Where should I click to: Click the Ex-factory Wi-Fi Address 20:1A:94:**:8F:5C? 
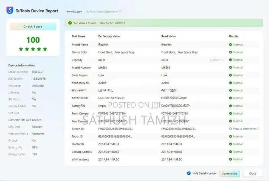[108, 160]
